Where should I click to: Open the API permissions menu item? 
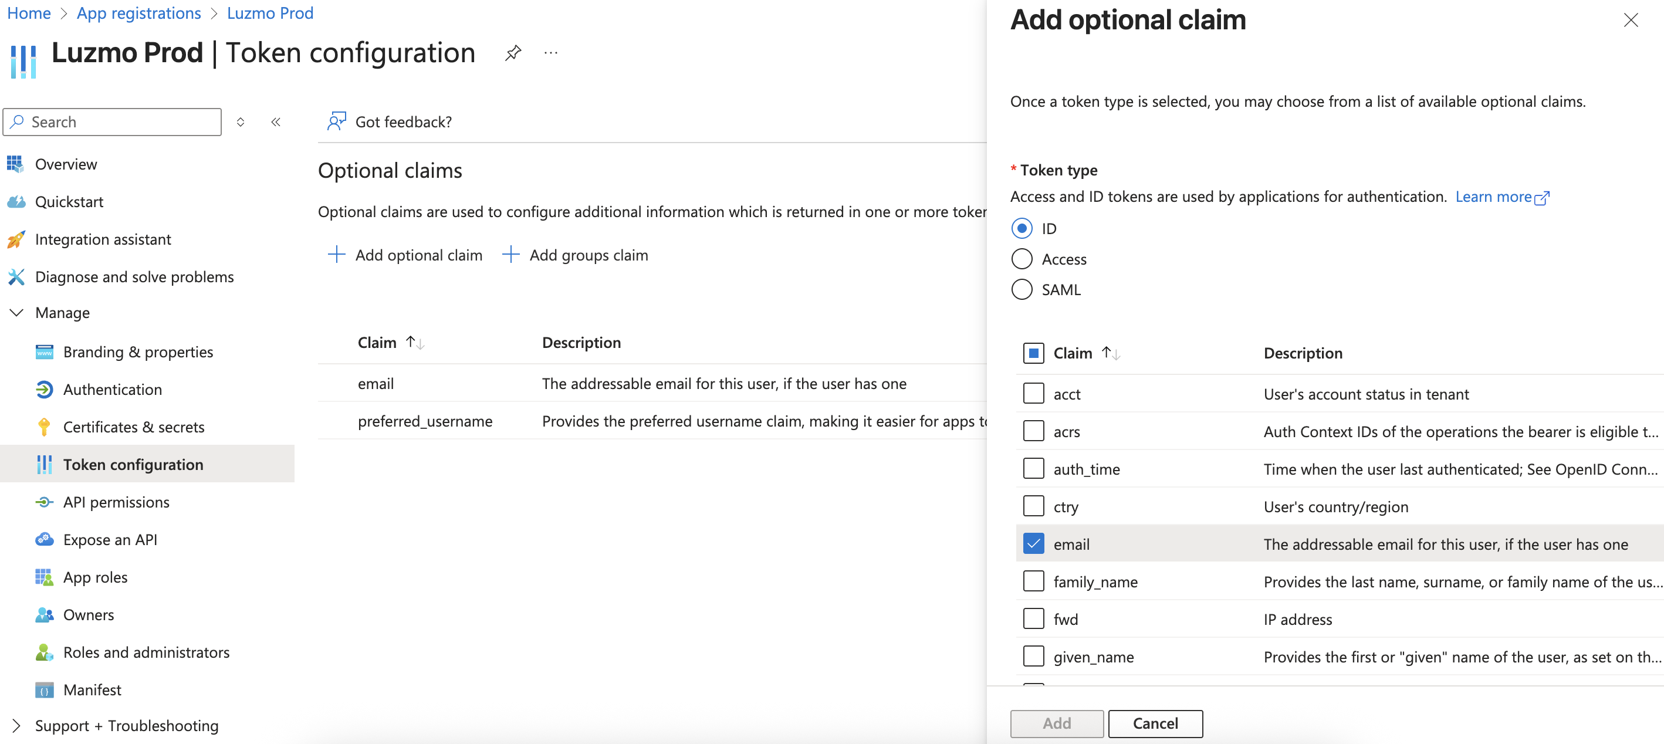coord(116,502)
